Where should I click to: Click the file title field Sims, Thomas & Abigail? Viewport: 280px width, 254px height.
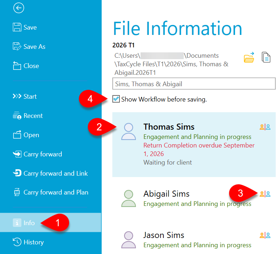(194, 84)
